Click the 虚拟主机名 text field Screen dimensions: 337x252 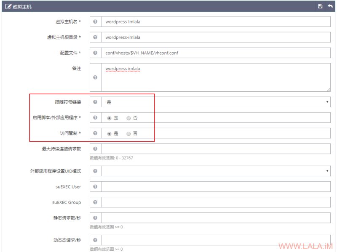tap(216, 22)
